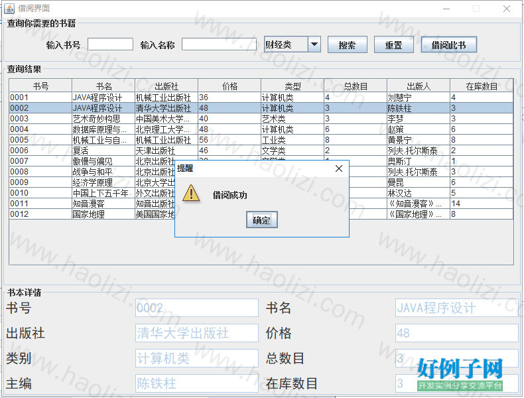524x398 pixels.
Task: Click the 书名 column header
Action: tap(103, 86)
